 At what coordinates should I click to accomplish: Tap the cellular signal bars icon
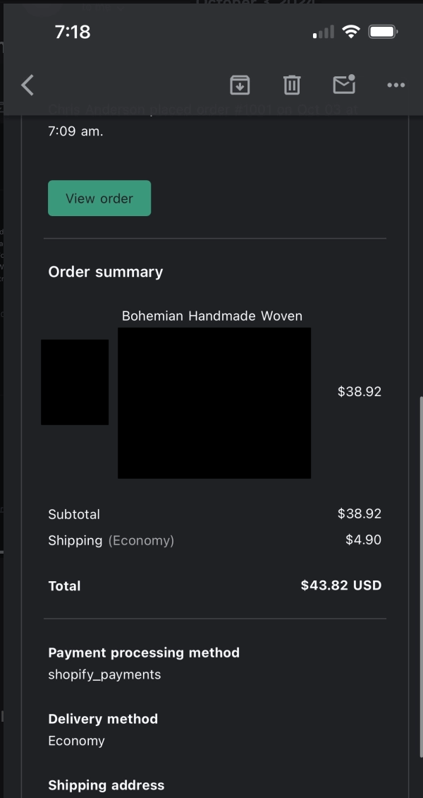coord(324,32)
